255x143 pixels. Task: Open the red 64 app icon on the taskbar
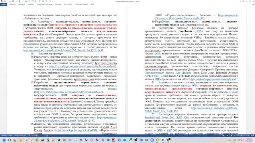(x=114, y=140)
